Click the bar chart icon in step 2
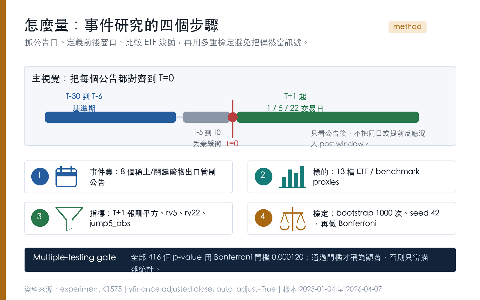This screenshot has width=480, height=300. (292, 177)
